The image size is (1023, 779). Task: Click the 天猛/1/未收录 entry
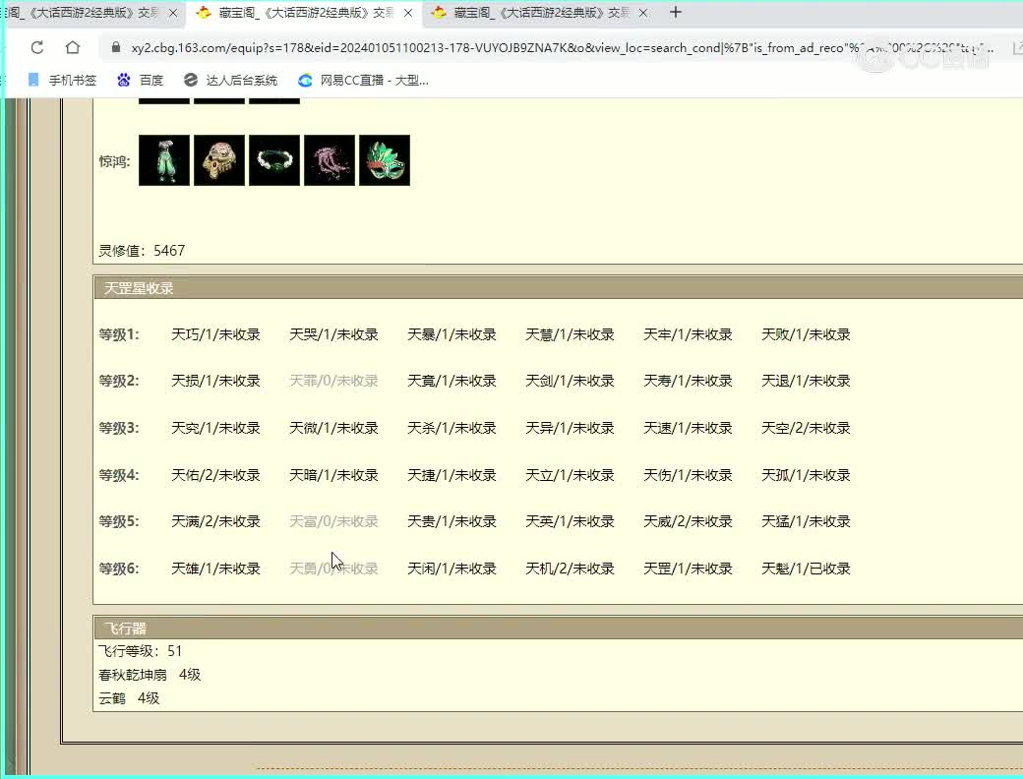tap(806, 521)
